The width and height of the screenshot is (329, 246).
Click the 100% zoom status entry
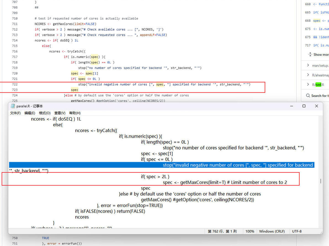coord(250,231)
